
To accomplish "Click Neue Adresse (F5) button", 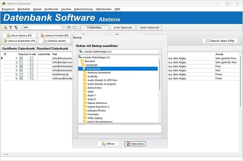I will [19, 36].
